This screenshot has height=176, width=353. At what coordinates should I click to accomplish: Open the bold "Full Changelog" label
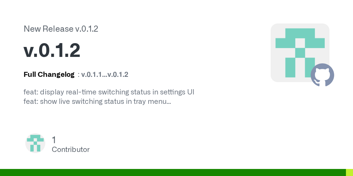tap(49, 75)
